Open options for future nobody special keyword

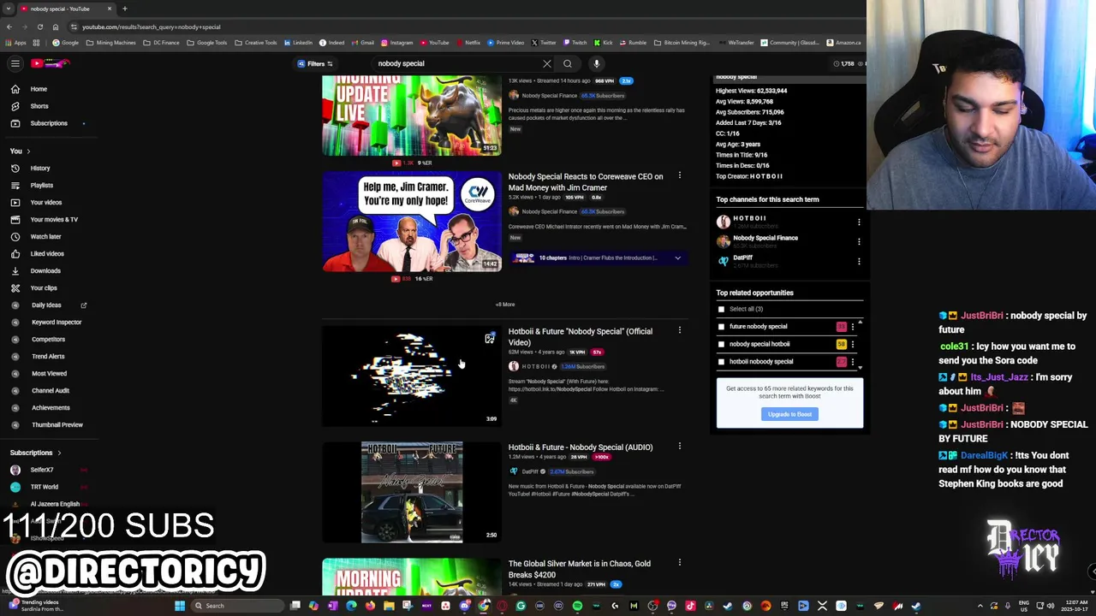click(x=852, y=327)
